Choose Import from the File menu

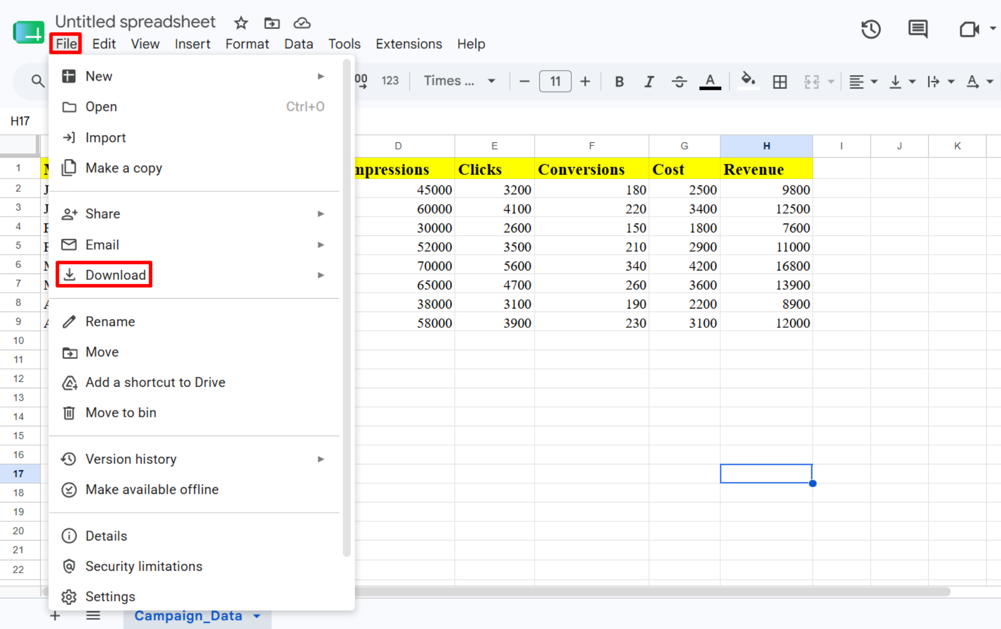tap(194, 137)
